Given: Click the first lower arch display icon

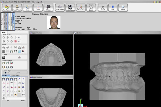Looking at the screenshot, I should click(4, 67).
